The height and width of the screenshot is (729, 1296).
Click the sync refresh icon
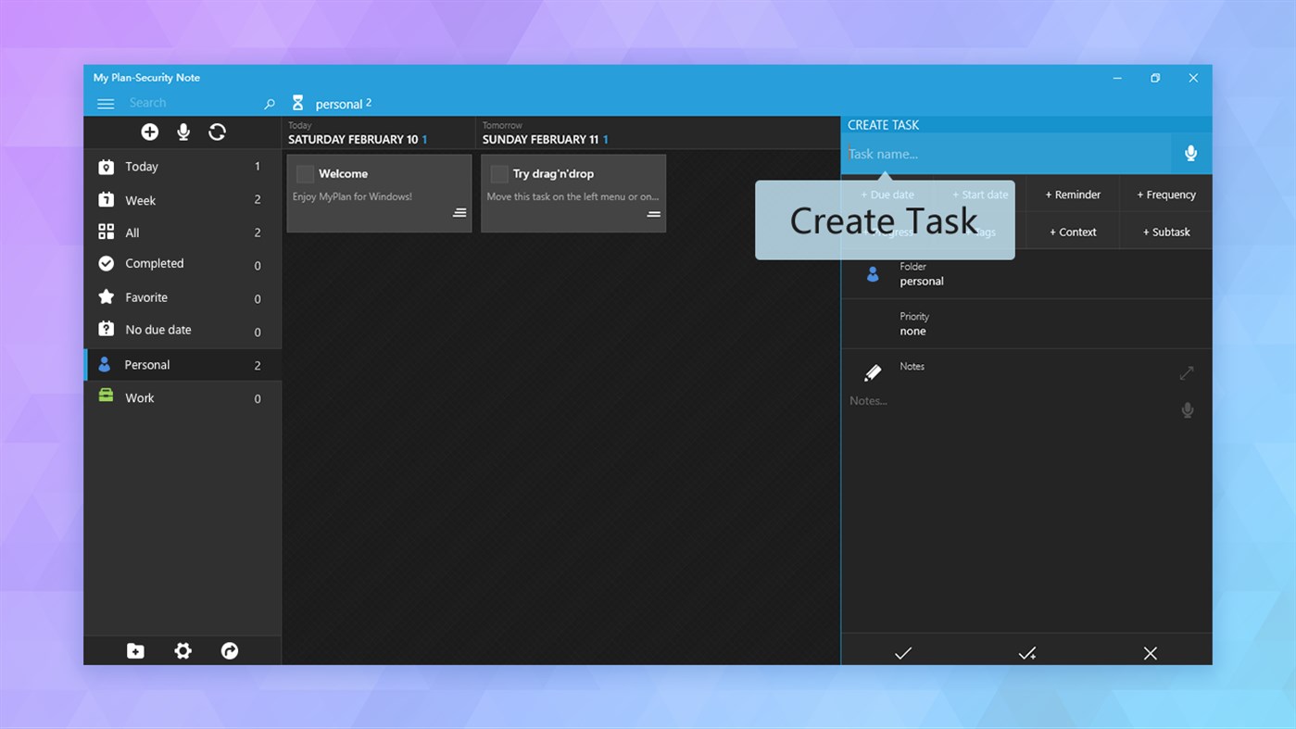(217, 132)
